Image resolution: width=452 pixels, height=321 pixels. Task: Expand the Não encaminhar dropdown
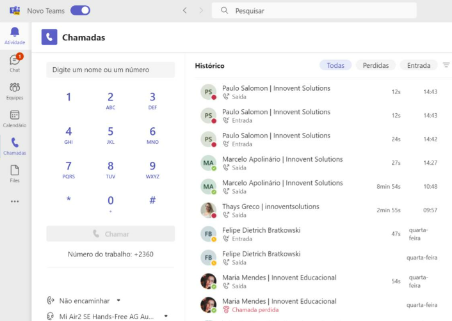click(118, 301)
